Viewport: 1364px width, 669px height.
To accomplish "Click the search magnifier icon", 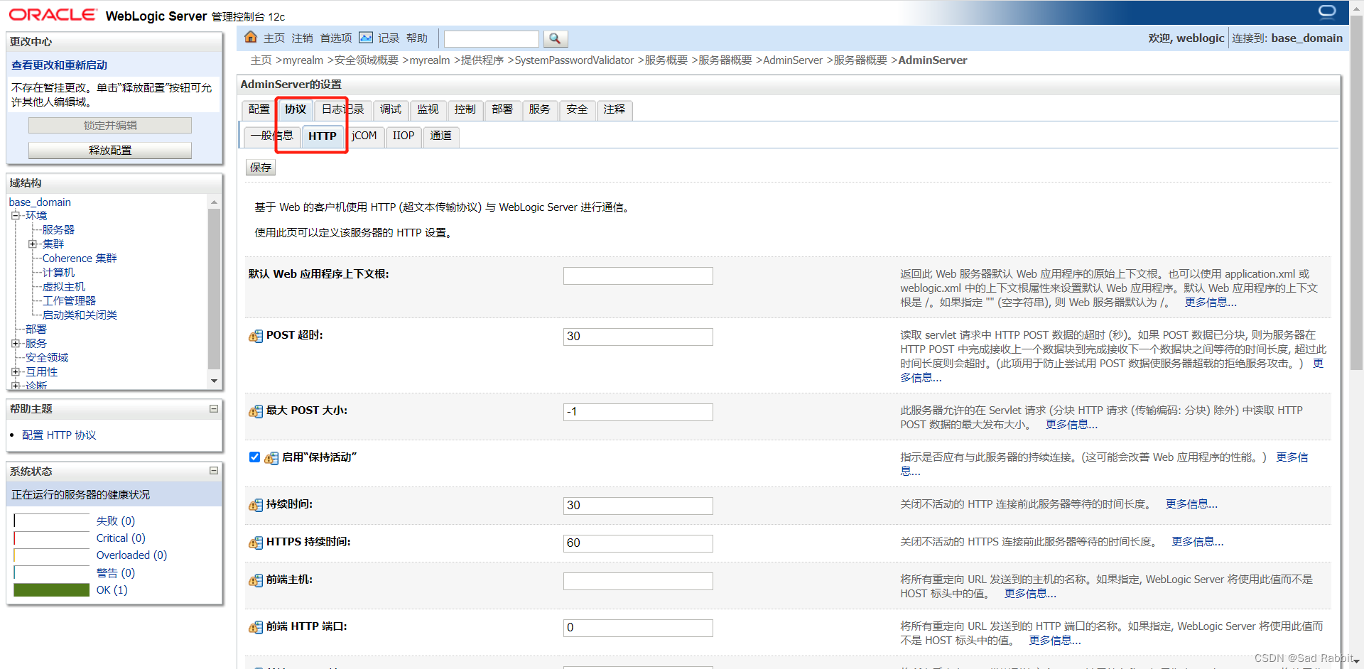I will [x=556, y=38].
